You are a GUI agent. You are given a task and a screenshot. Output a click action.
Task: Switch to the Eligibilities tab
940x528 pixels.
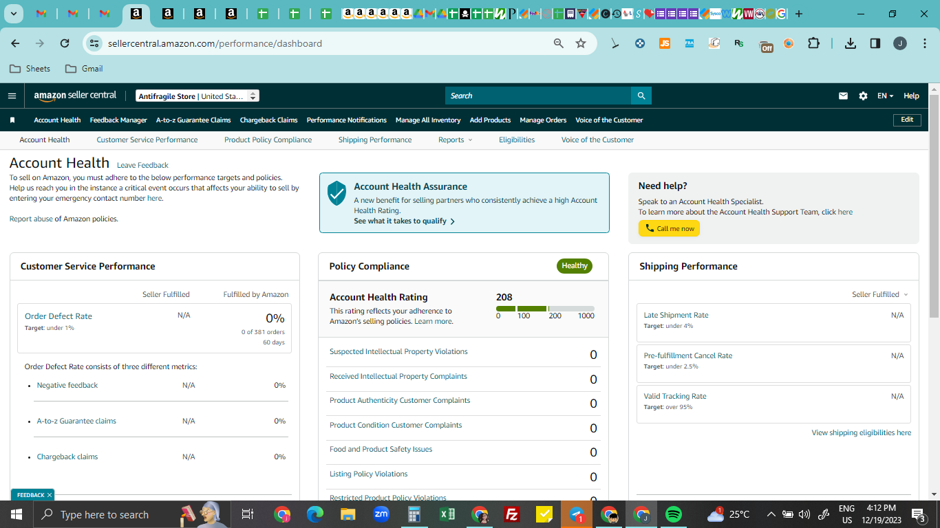(517, 140)
